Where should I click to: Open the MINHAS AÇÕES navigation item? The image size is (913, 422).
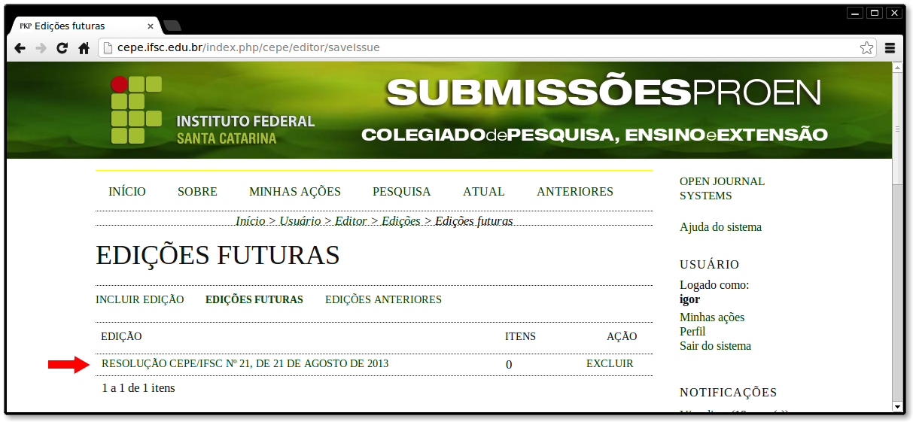[x=295, y=192]
